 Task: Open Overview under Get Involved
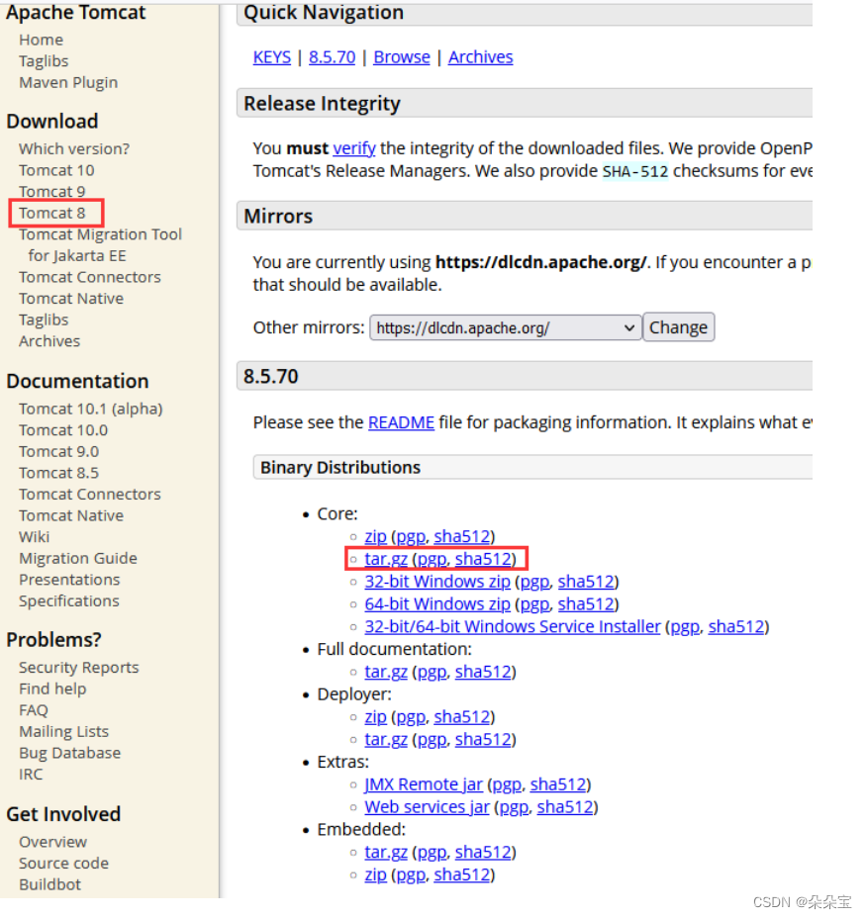pyautogui.click(x=52, y=842)
